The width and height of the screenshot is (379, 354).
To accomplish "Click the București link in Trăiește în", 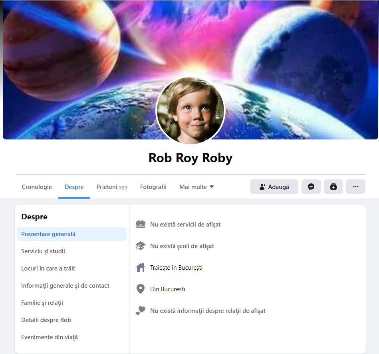I will (190, 268).
